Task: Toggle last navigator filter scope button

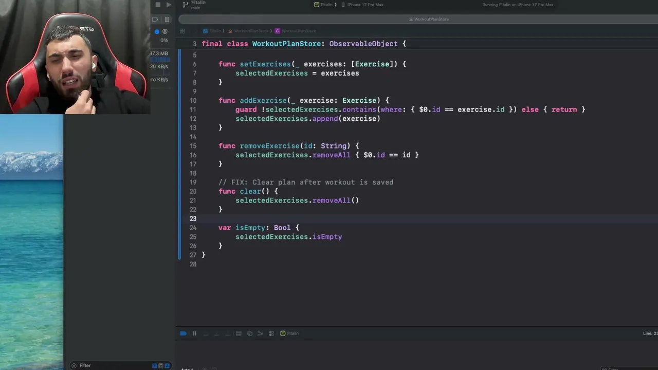Action: point(167,365)
